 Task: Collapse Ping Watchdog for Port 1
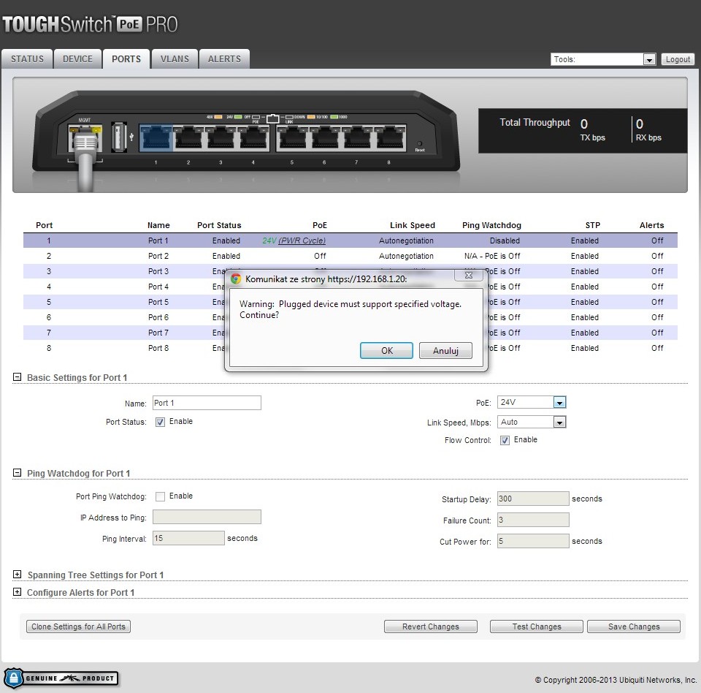(x=17, y=473)
